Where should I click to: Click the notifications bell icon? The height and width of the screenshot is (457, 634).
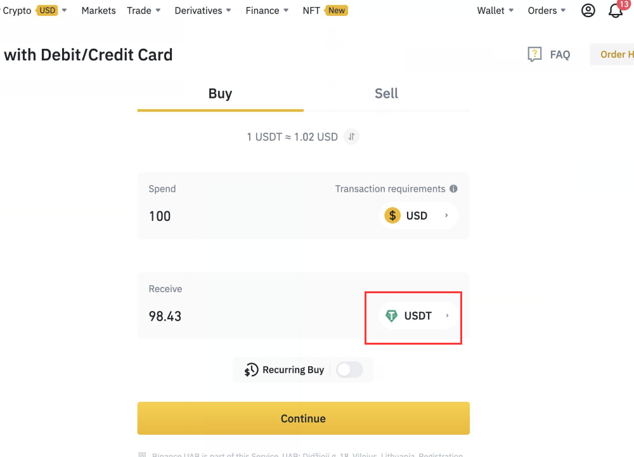coord(616,11)
